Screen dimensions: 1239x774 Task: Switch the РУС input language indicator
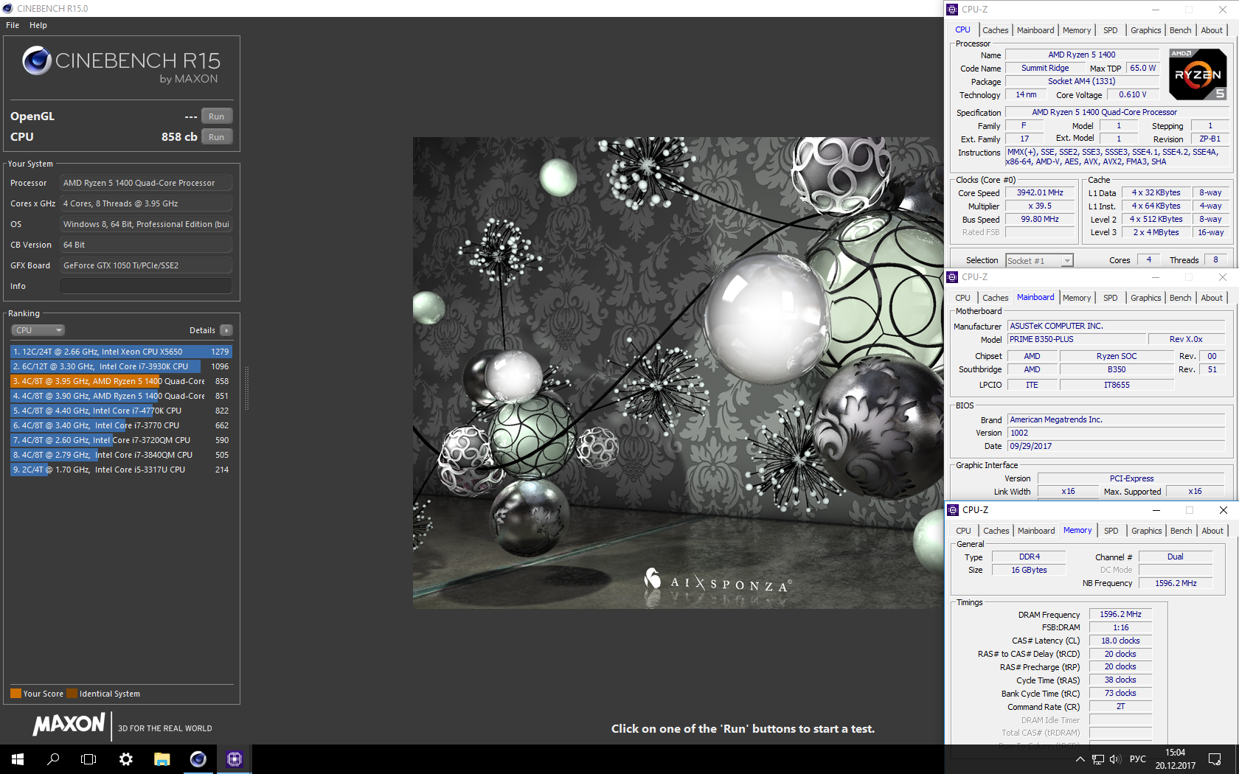(1137, 759)
